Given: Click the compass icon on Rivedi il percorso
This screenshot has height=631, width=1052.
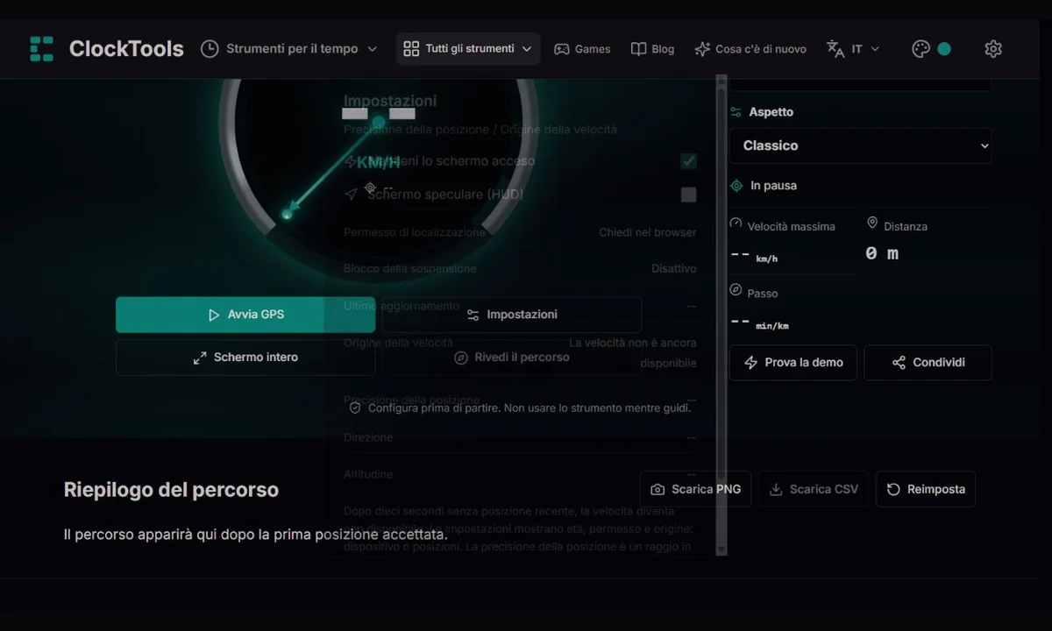Looking at the screenshot, I should coord(461,358).
